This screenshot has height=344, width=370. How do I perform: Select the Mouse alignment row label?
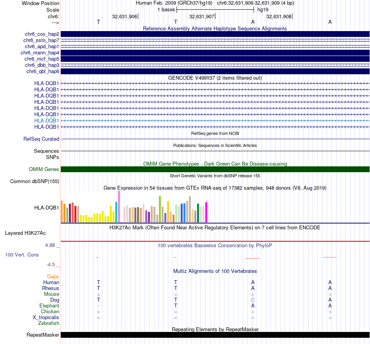click(51, 294)
